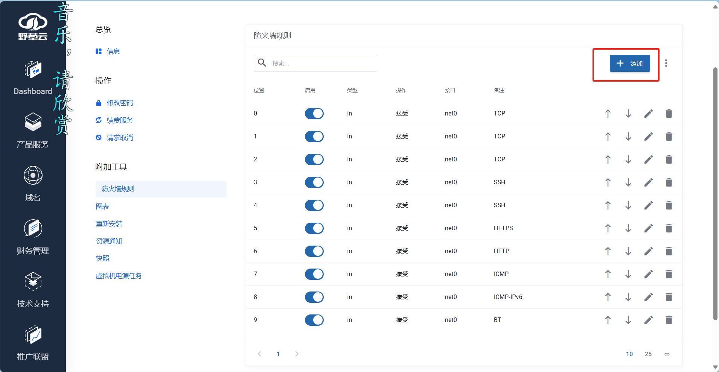
Task: Delete the rule at position 0
Action: 669,114
